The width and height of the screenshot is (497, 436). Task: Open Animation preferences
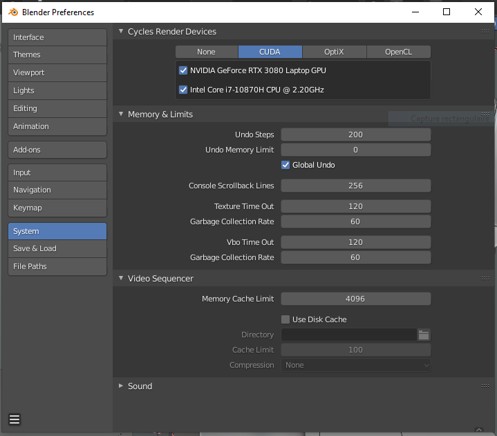(x=57, y=126)
